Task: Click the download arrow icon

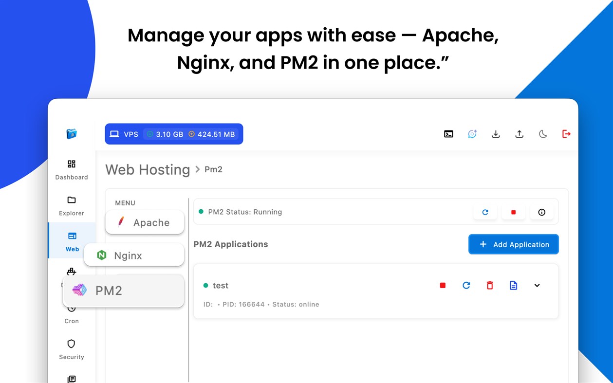Action: pos(496,134)
